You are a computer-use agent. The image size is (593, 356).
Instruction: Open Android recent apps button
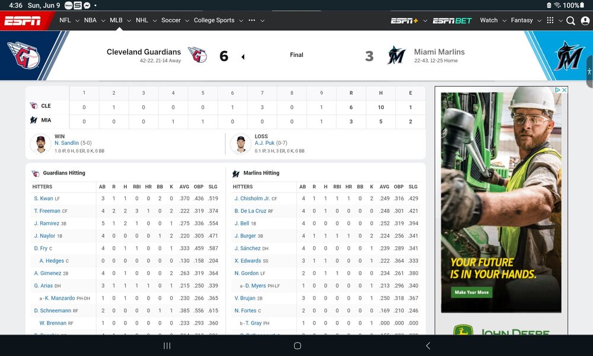[x=167, y=345]
